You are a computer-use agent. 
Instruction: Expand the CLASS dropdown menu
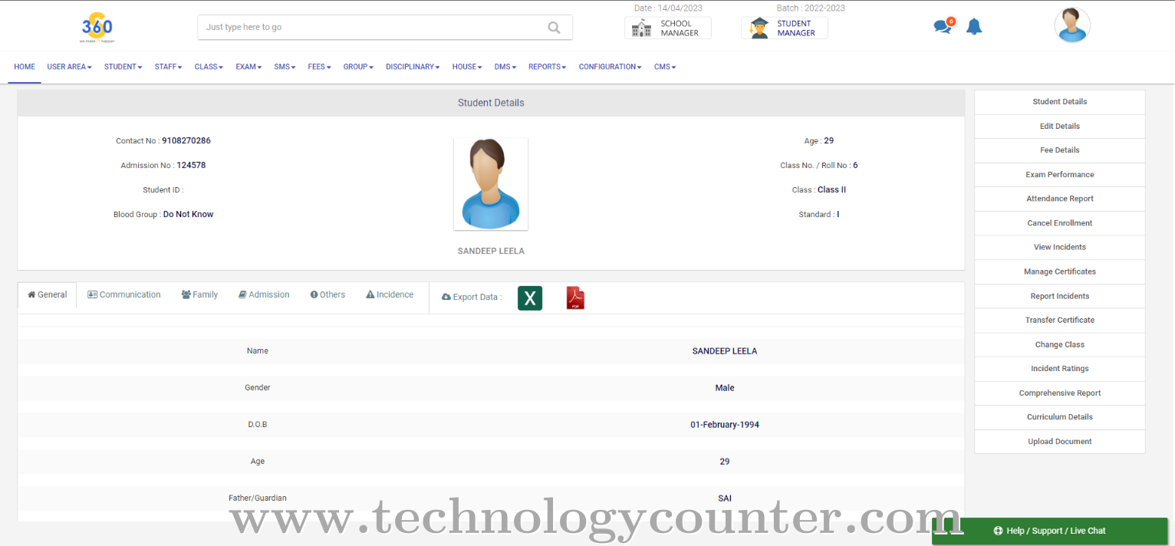(x=209, y=67)
